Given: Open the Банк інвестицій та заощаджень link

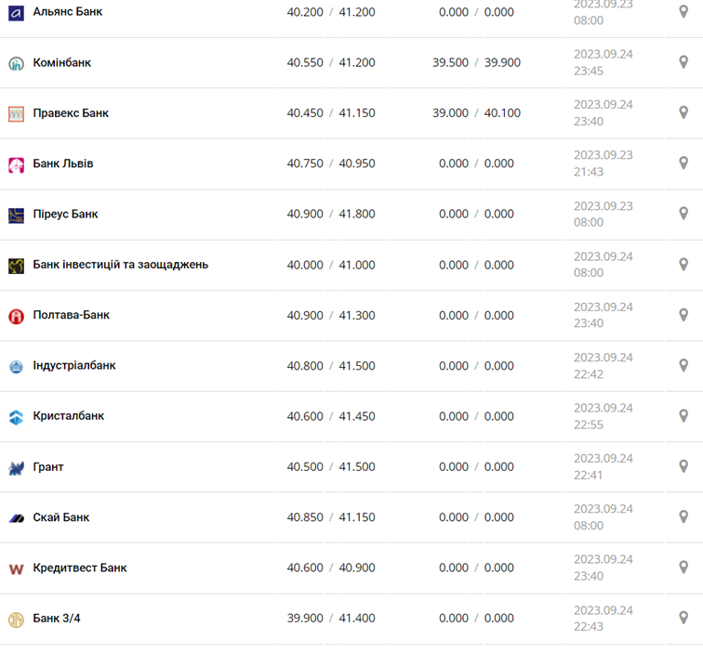Looking at the screenshot, I should 120,265.
